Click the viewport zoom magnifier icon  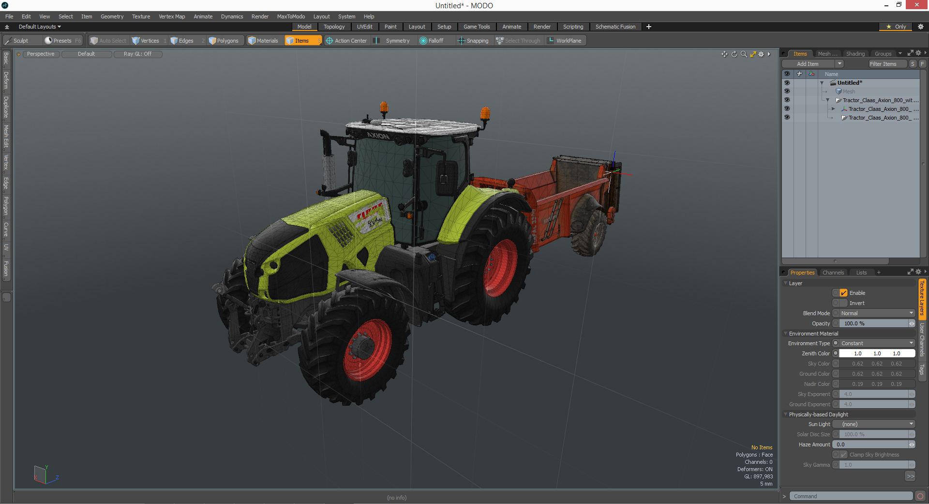point(744,54)
